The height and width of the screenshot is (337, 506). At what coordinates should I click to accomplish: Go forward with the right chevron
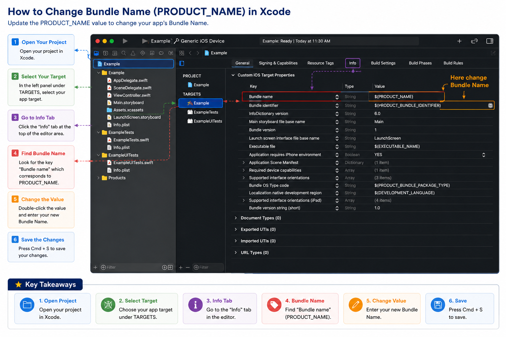198,53
